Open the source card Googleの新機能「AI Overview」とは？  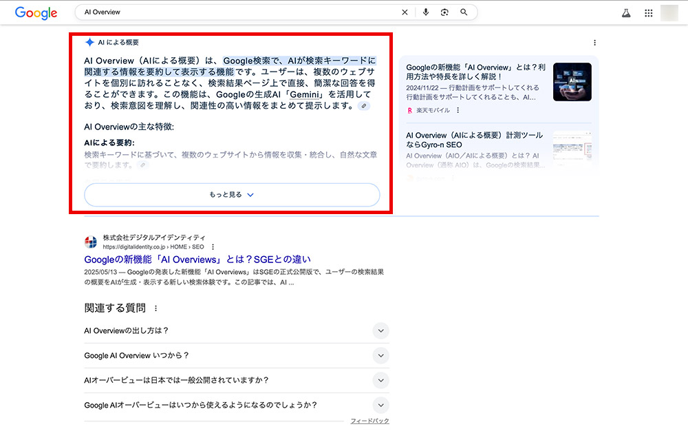(475, 72)
